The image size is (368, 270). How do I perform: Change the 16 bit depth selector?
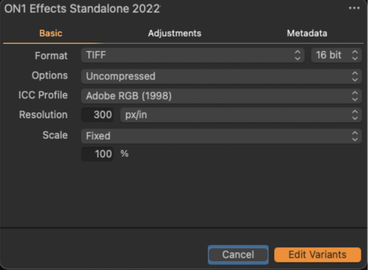336,55
